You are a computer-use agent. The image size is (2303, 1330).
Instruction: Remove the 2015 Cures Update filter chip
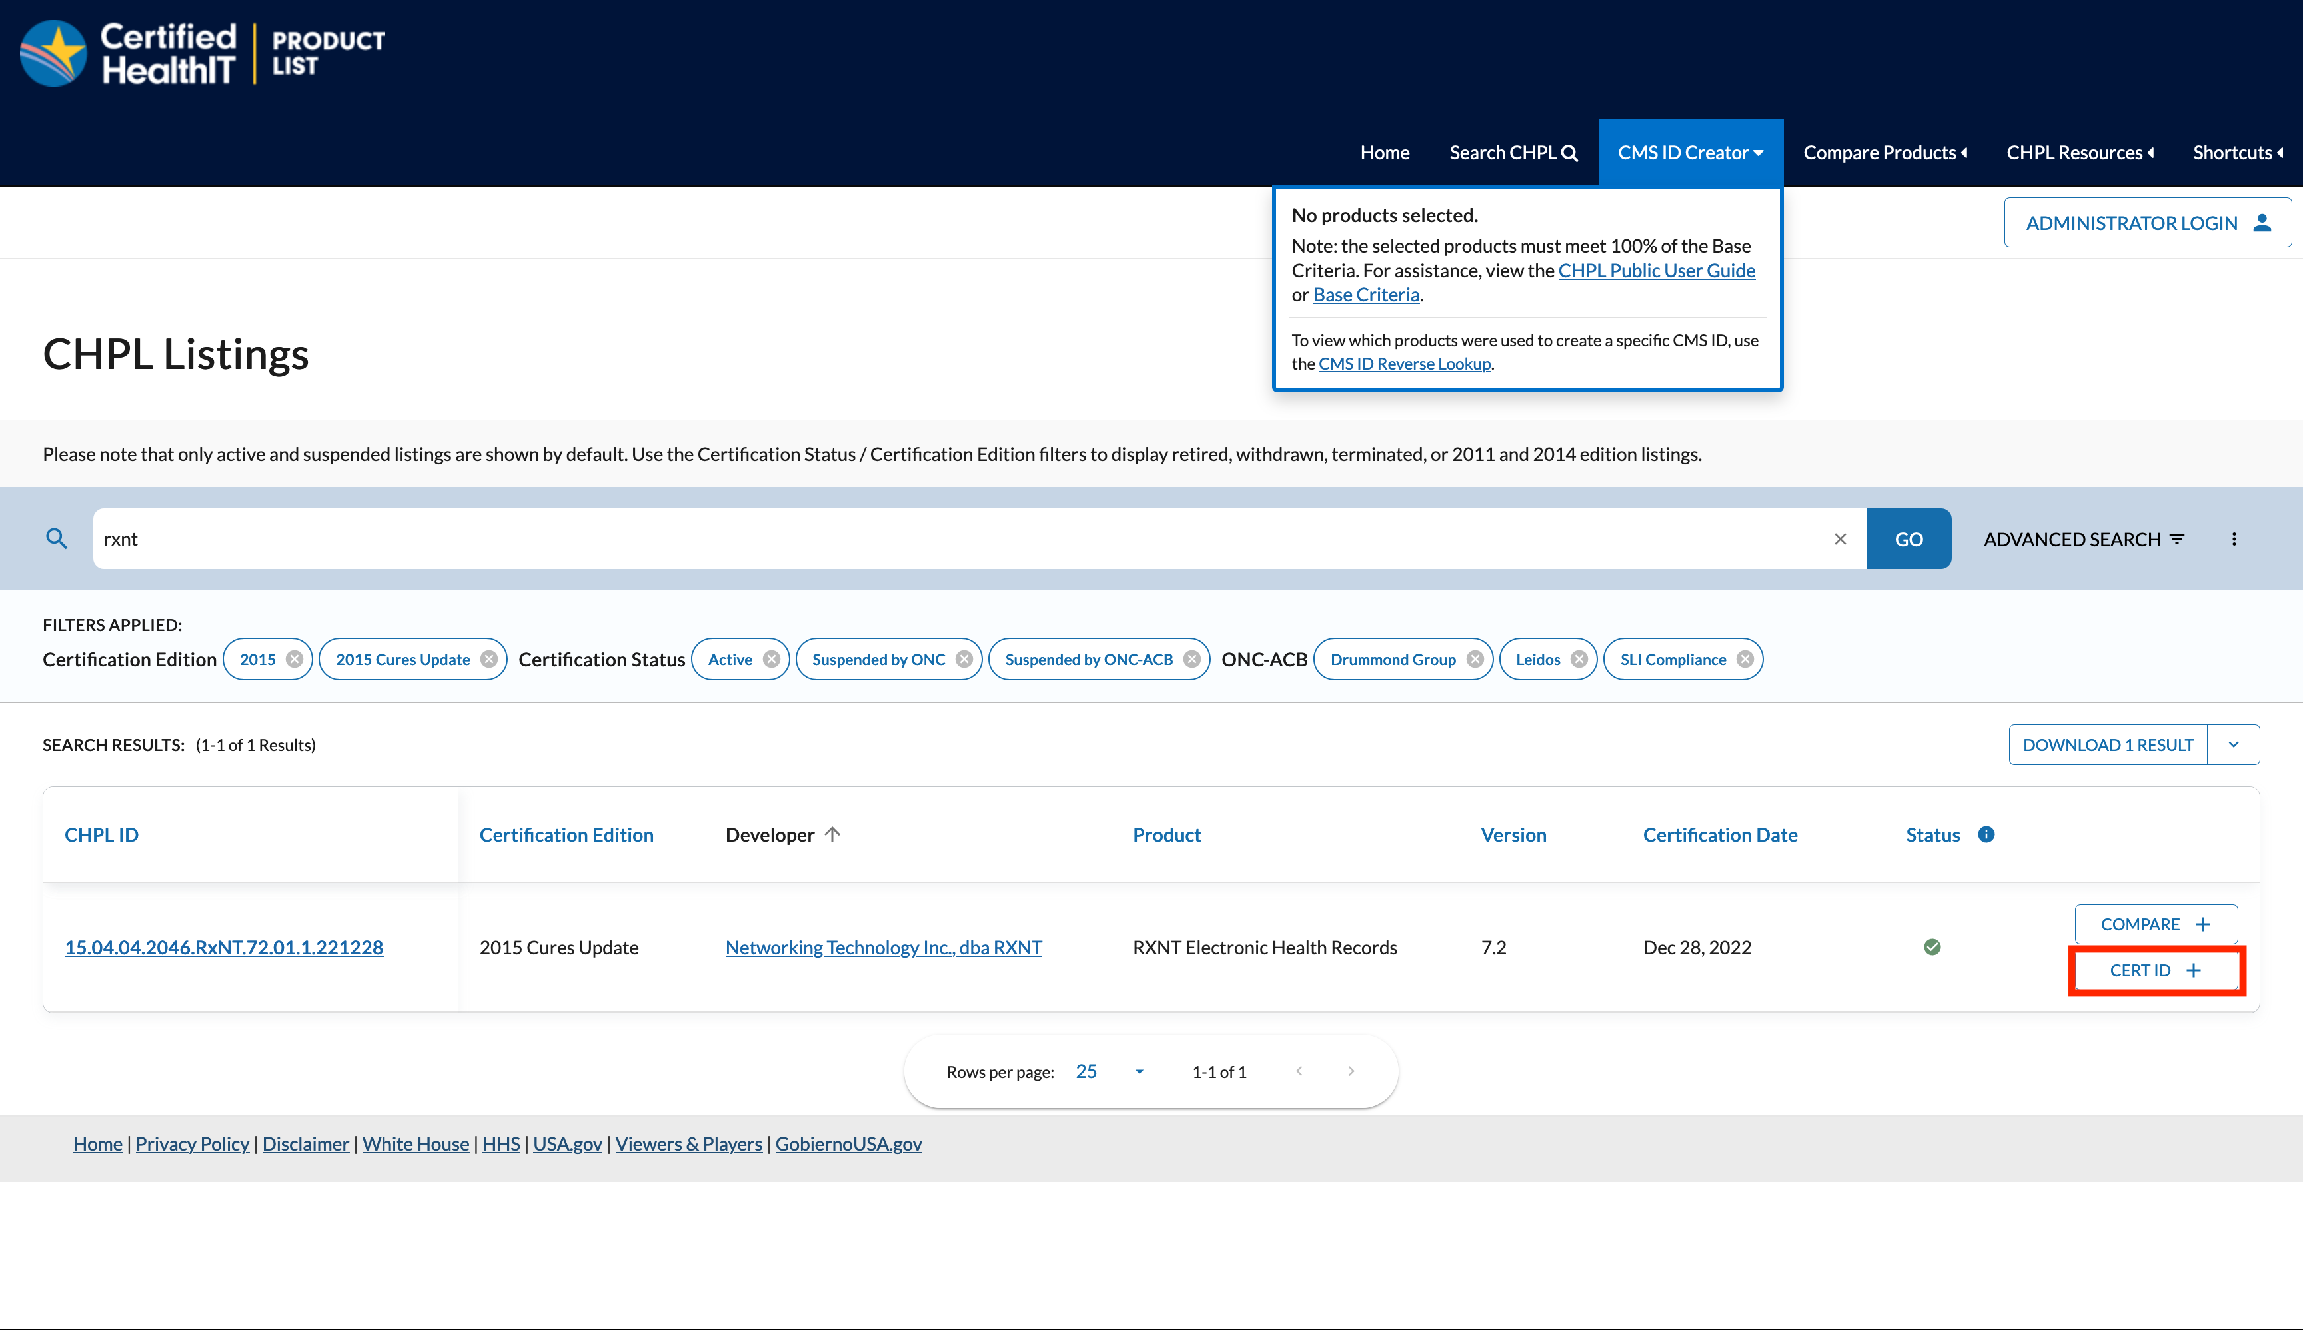[488, 660]
